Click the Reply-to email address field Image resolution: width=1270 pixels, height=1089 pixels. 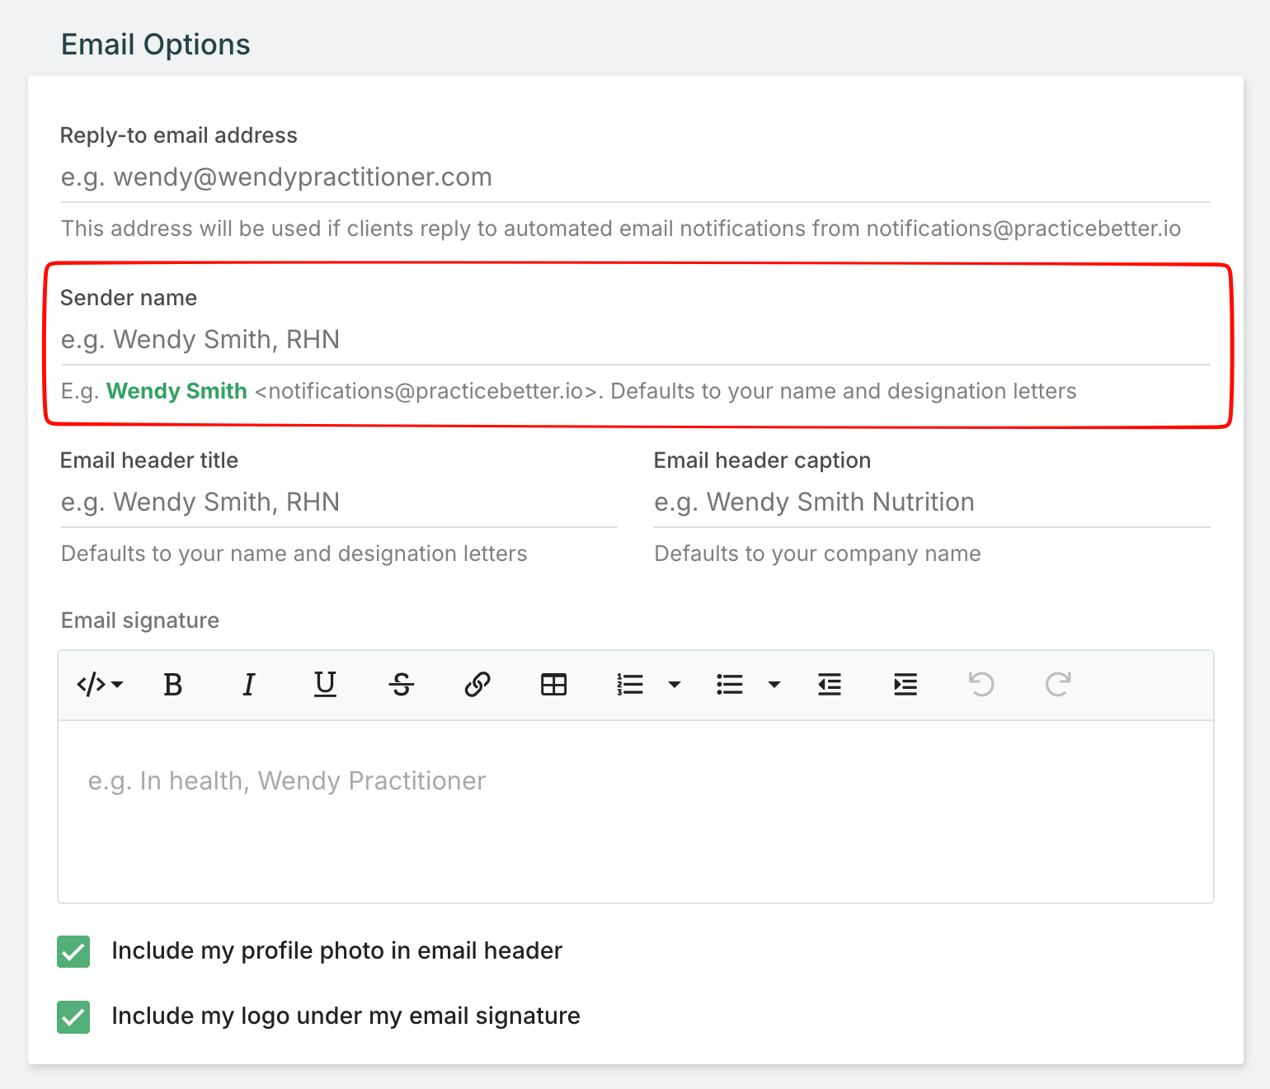(635, 177)
